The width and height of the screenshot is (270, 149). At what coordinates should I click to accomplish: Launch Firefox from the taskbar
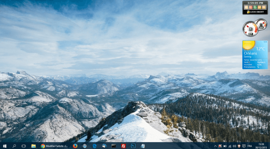click(x=75, y=146)
